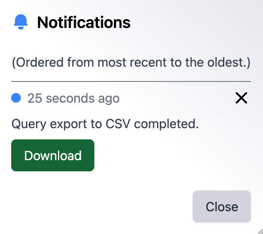Click the word "export" in the notification
Image resolution: width=263 pixels, height=234 pixels.
[x=66, y=124]
